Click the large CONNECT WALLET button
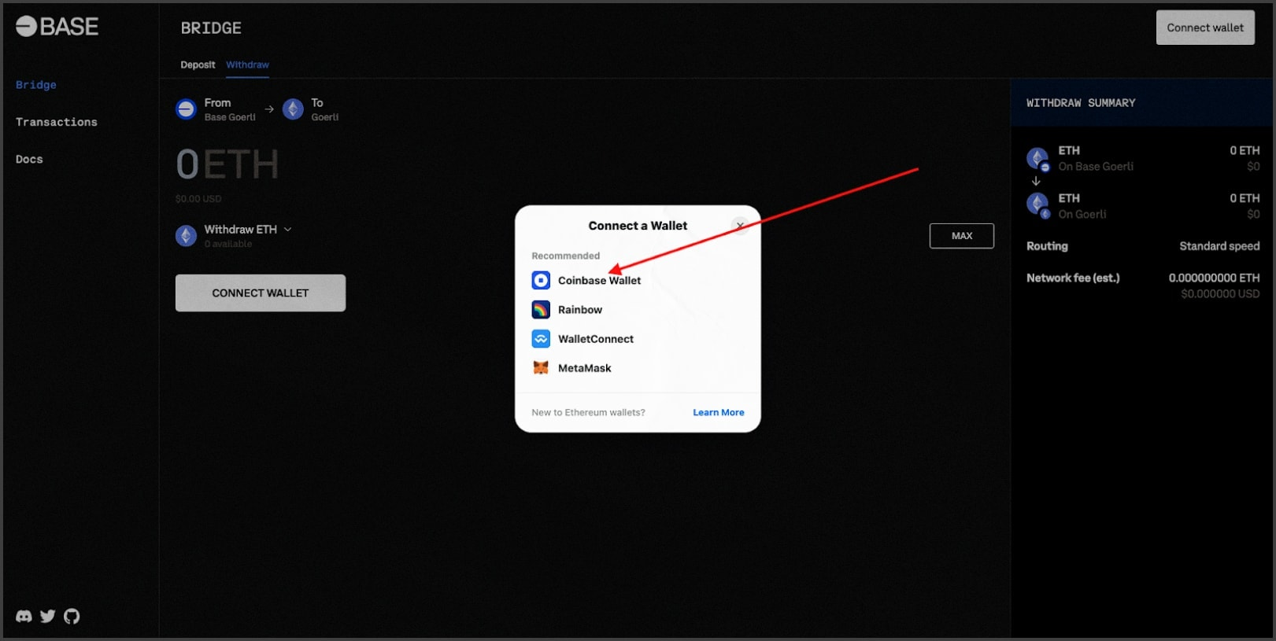Viewport: 1276px width, 641px height. tap(261, 293)
